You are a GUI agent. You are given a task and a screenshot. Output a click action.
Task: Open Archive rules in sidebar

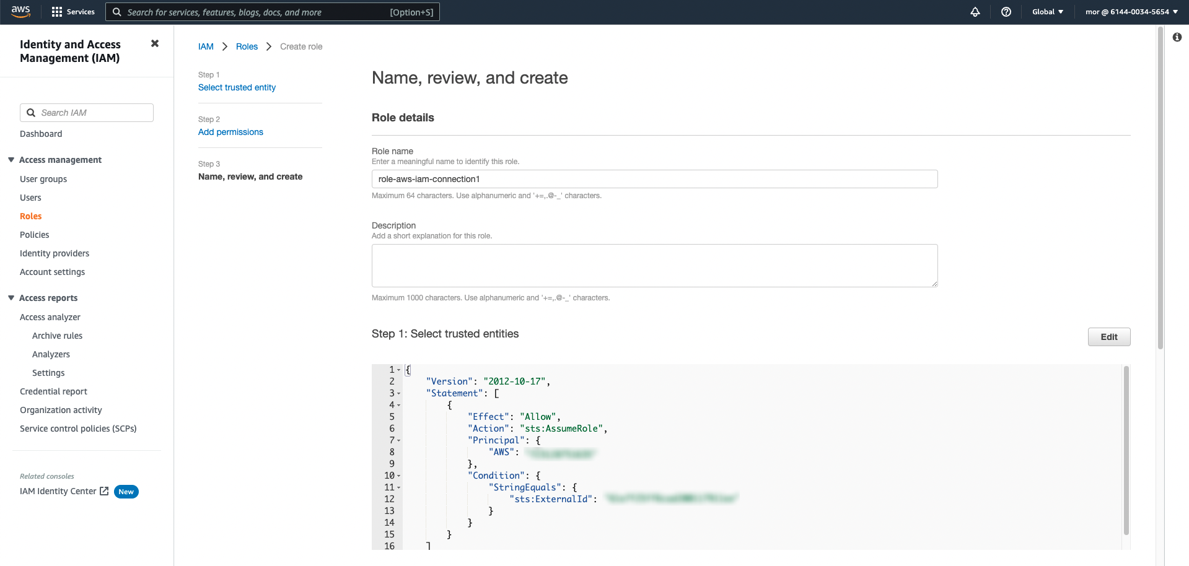pyautogui.click(x=57, y=336)
